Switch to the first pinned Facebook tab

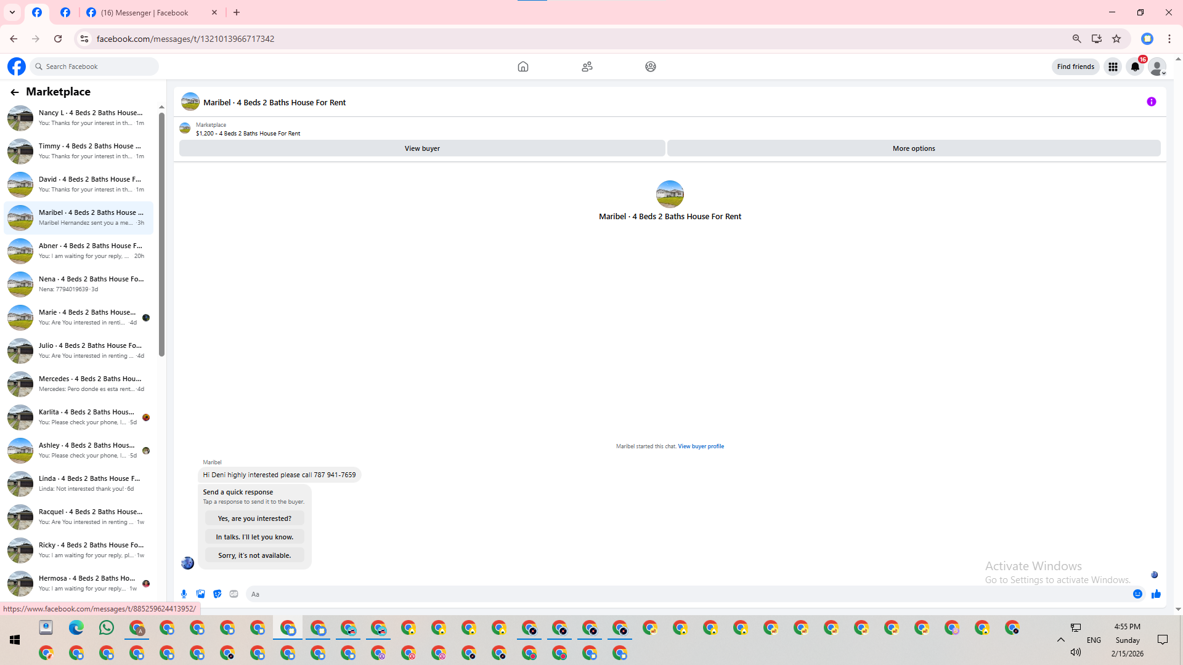pos(37,12)
